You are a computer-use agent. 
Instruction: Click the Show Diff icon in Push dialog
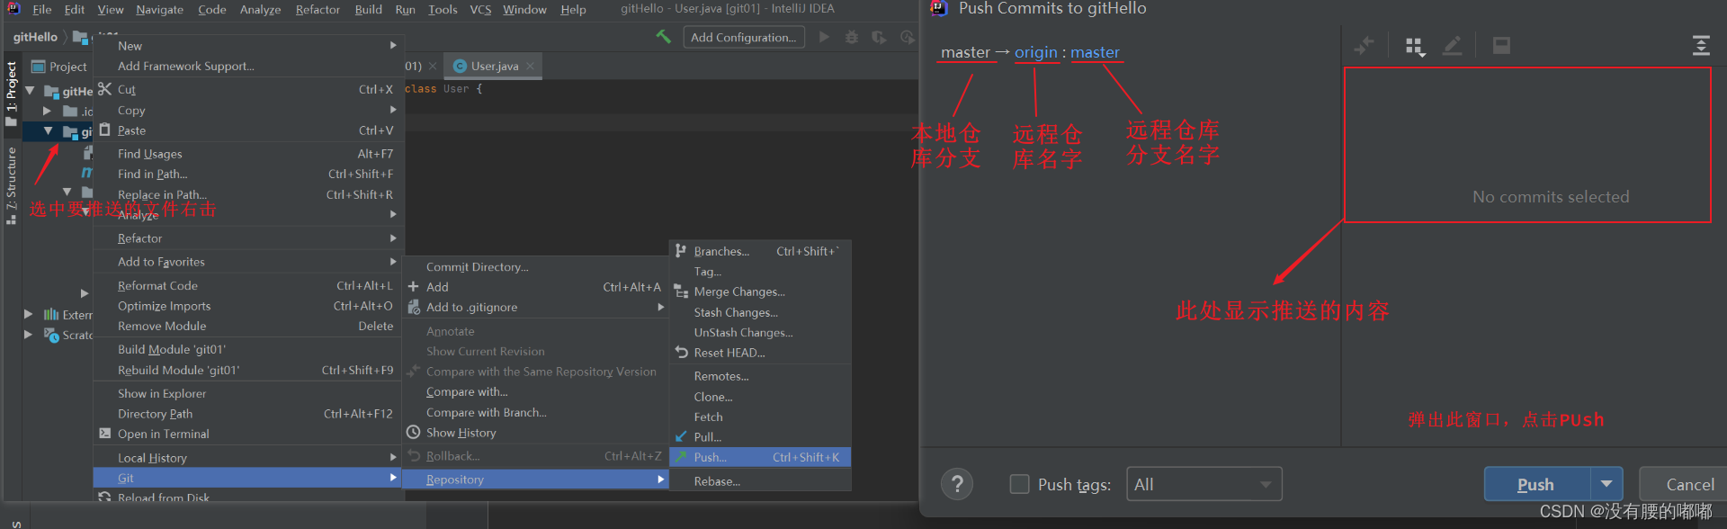coord(1365,45)
